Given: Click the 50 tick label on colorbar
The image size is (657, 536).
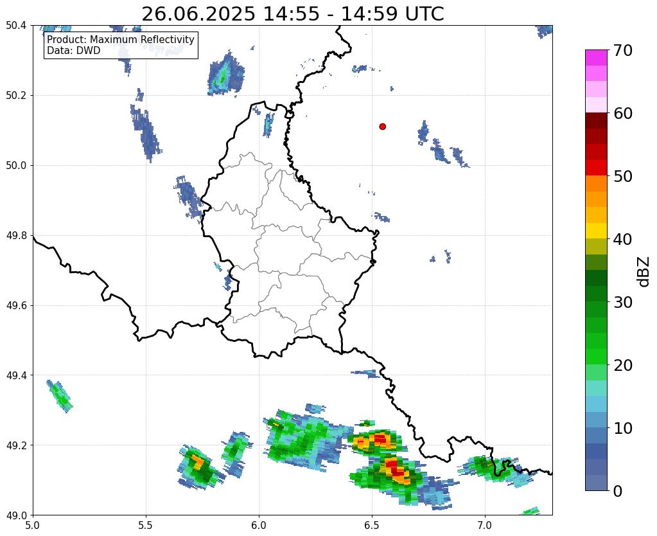Looking at the screenshot, I should 623,176.
